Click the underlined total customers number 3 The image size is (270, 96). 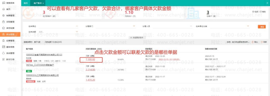(208, 12)
